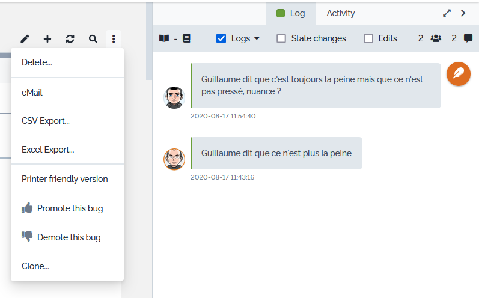Uncheck the Logs checkbox

(221, 38)
